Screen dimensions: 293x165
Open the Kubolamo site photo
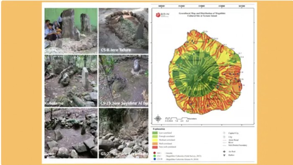71,81
